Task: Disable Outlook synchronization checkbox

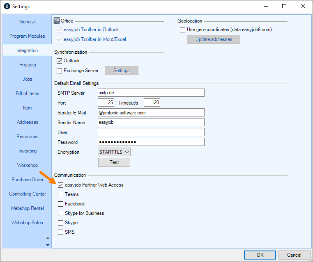Action: pyautogui.click(x=60, y=61)
